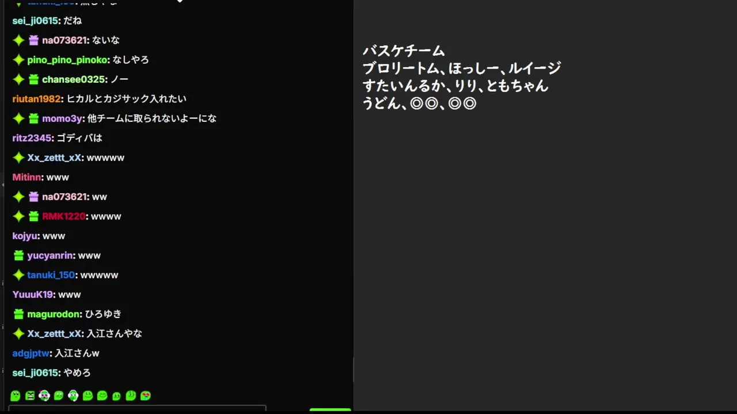
Task: Click the note line starting うどん
Action: pos(419,103)
